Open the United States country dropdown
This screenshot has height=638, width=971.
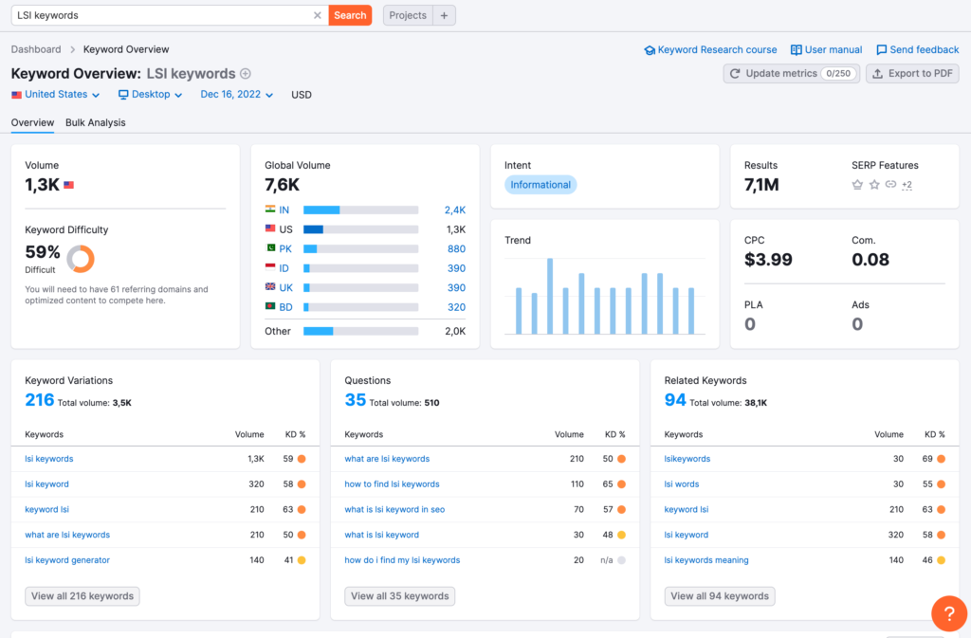click(56, 95)
